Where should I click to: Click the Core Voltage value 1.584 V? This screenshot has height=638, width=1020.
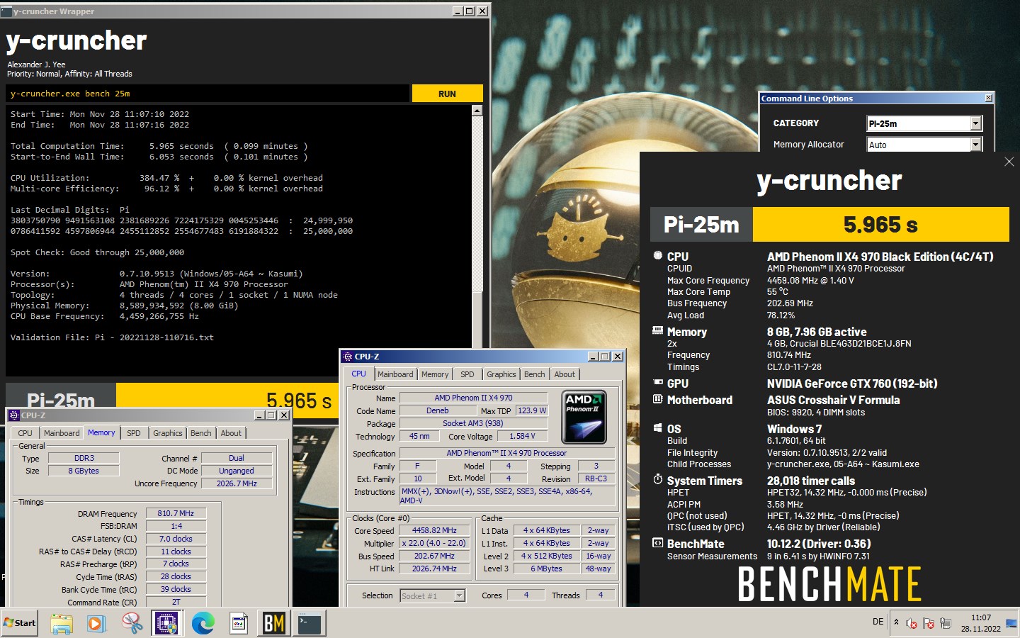click(522, 436)
